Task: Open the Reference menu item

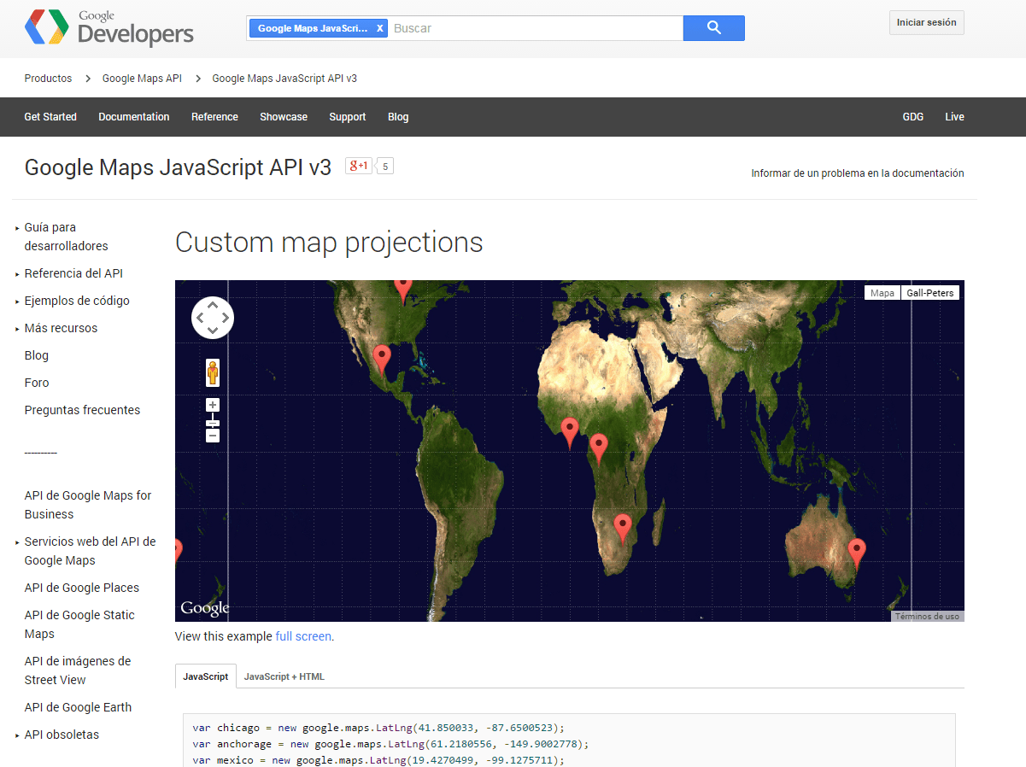Action: [214, 117]
